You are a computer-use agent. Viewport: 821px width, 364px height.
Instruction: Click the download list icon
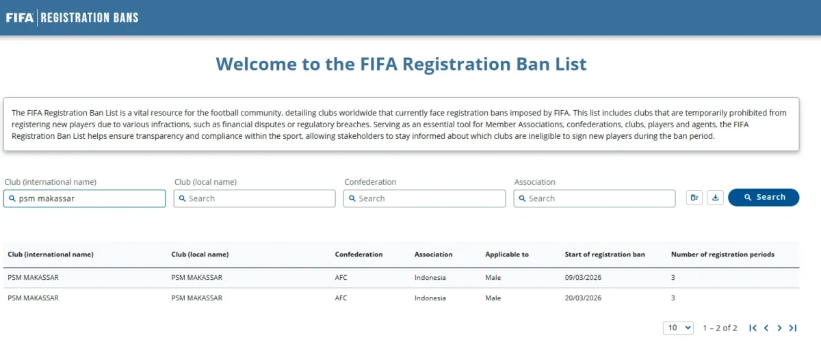pyautogui.click(x=715, y=198)
